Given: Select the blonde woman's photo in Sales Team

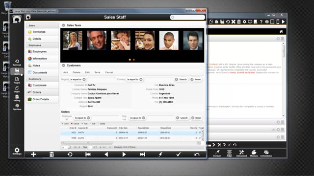Looking at the screenshot, I should tap(73, 40).
